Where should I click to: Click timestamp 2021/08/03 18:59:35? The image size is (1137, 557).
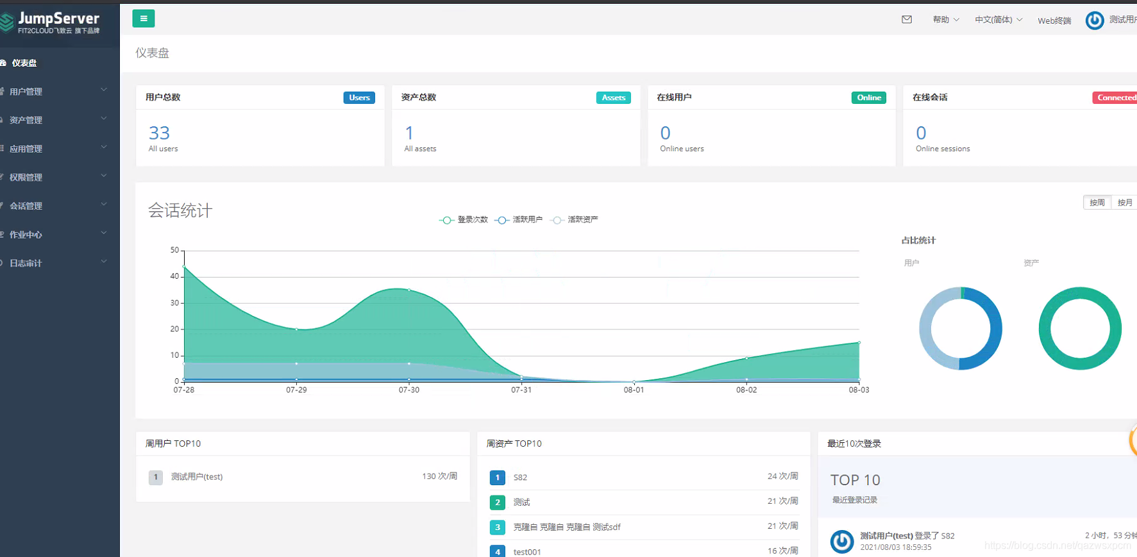click(895, 547)
